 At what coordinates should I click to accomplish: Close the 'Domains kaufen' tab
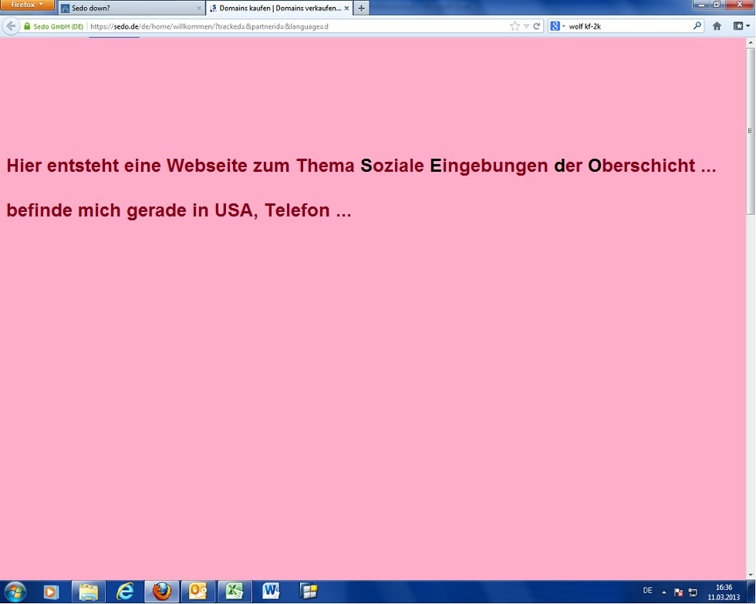(x=346, y=8)
